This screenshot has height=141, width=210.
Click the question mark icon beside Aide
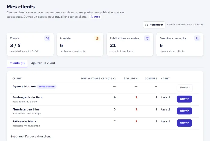click(x=92, y=17)
